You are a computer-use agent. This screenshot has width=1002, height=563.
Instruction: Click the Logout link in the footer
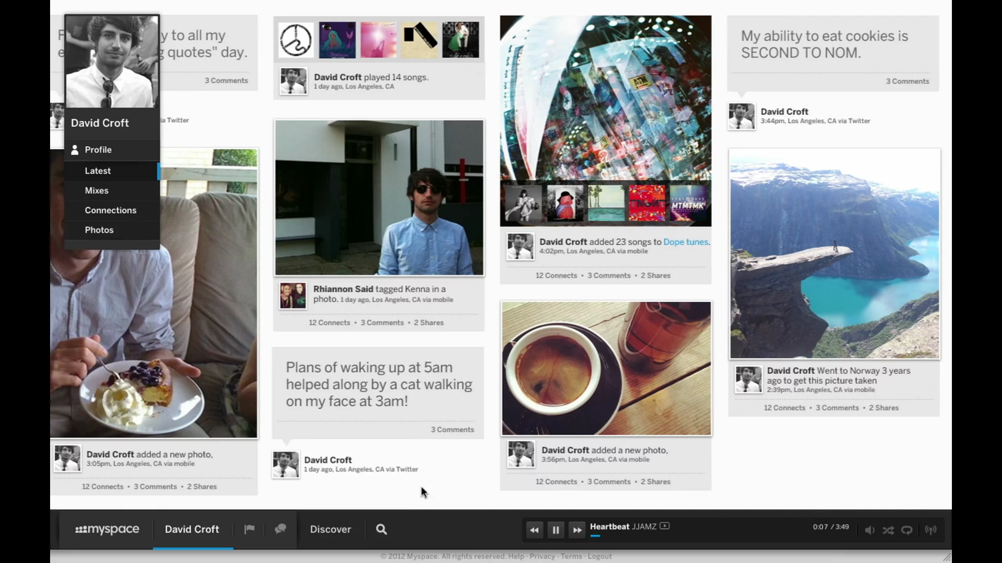tap(600, 556)
